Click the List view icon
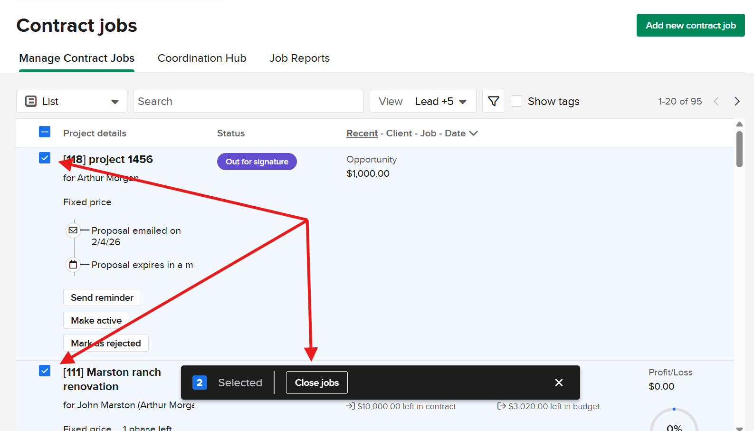Image resolution: width=754 pixels, height=431 pixels. [31, 101]
